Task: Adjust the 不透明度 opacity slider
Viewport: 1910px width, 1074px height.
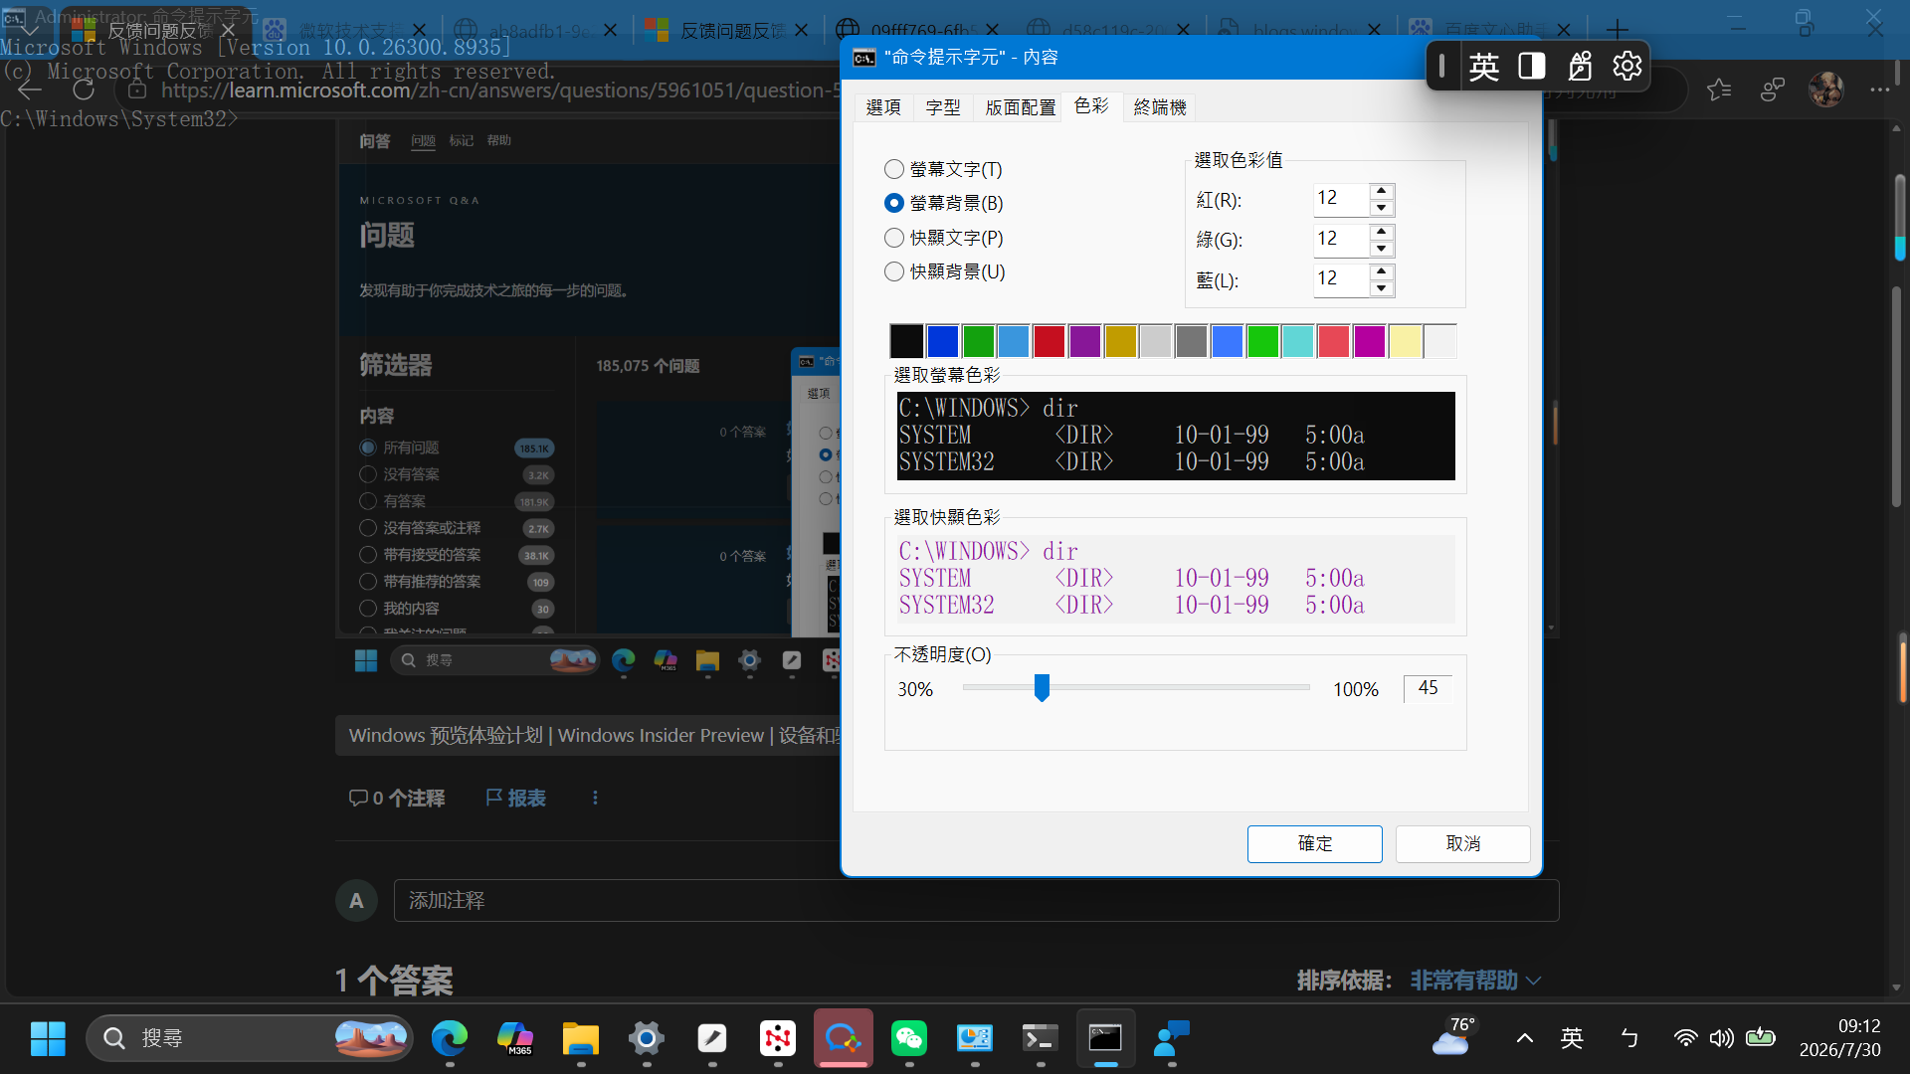Action: [x=1042, y=687]
